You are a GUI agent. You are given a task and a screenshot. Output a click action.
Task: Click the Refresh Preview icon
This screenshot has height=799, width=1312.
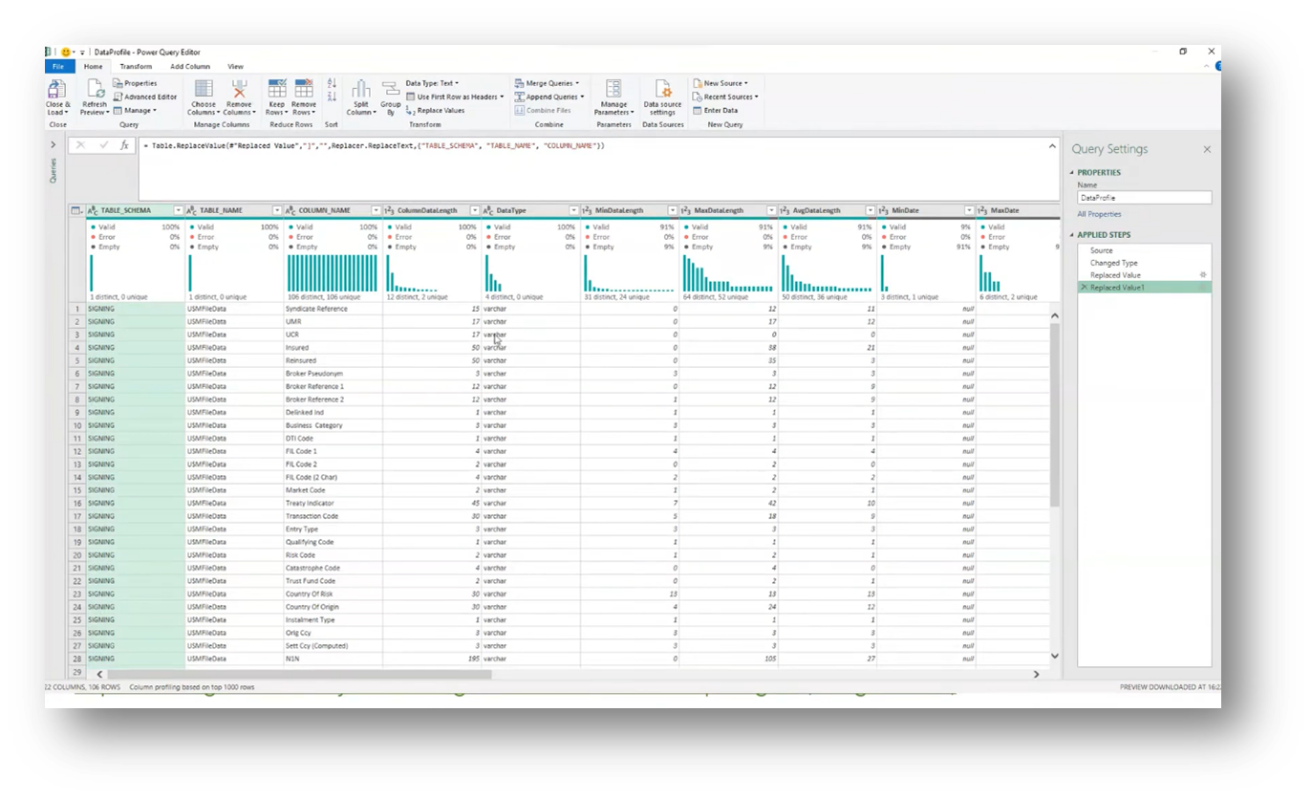(x=95, y=89)
